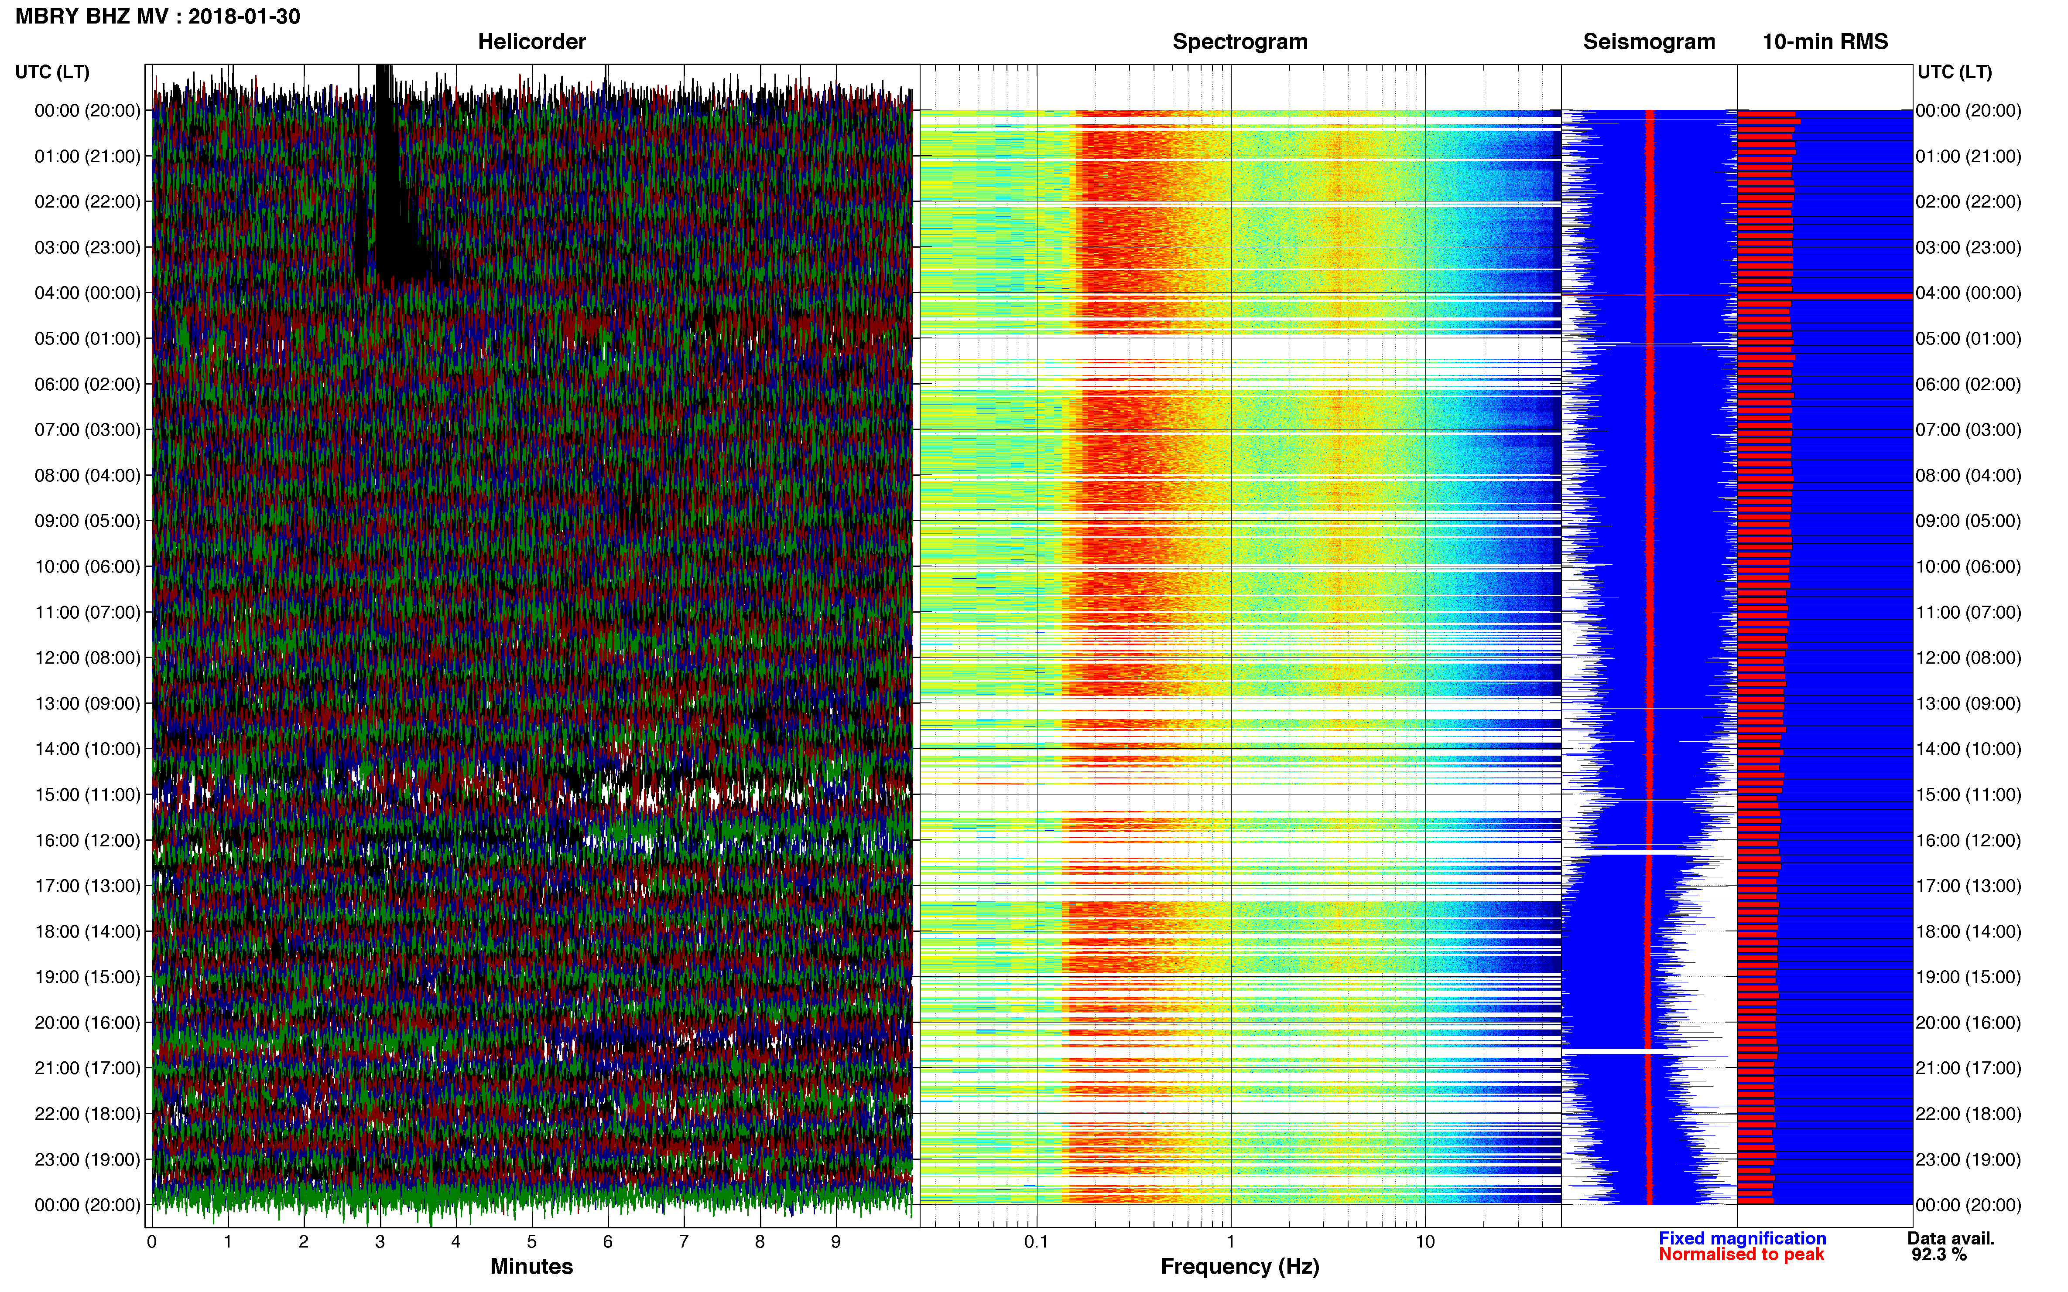Click right-side time label '04:00 (00:00)'
Viewport: 2068px width, 1292px height.
coord(1968,293)
